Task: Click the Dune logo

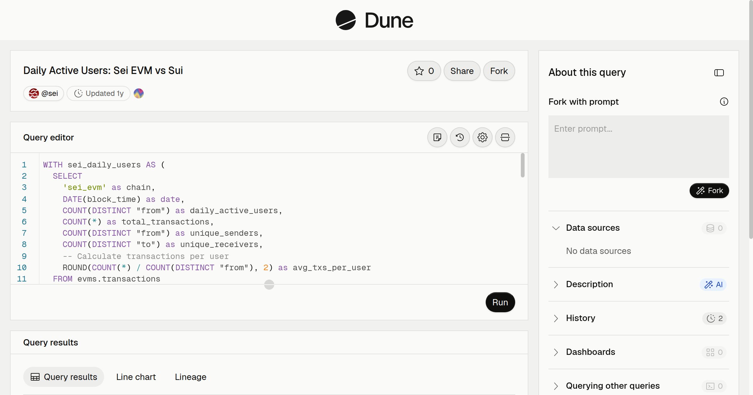Action: coord(374,20)
